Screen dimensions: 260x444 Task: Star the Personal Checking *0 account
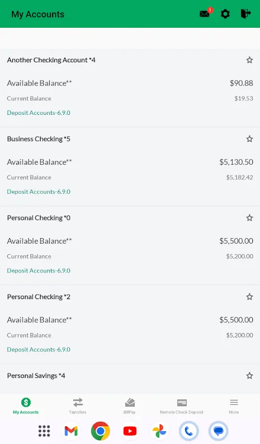point(249,218)
